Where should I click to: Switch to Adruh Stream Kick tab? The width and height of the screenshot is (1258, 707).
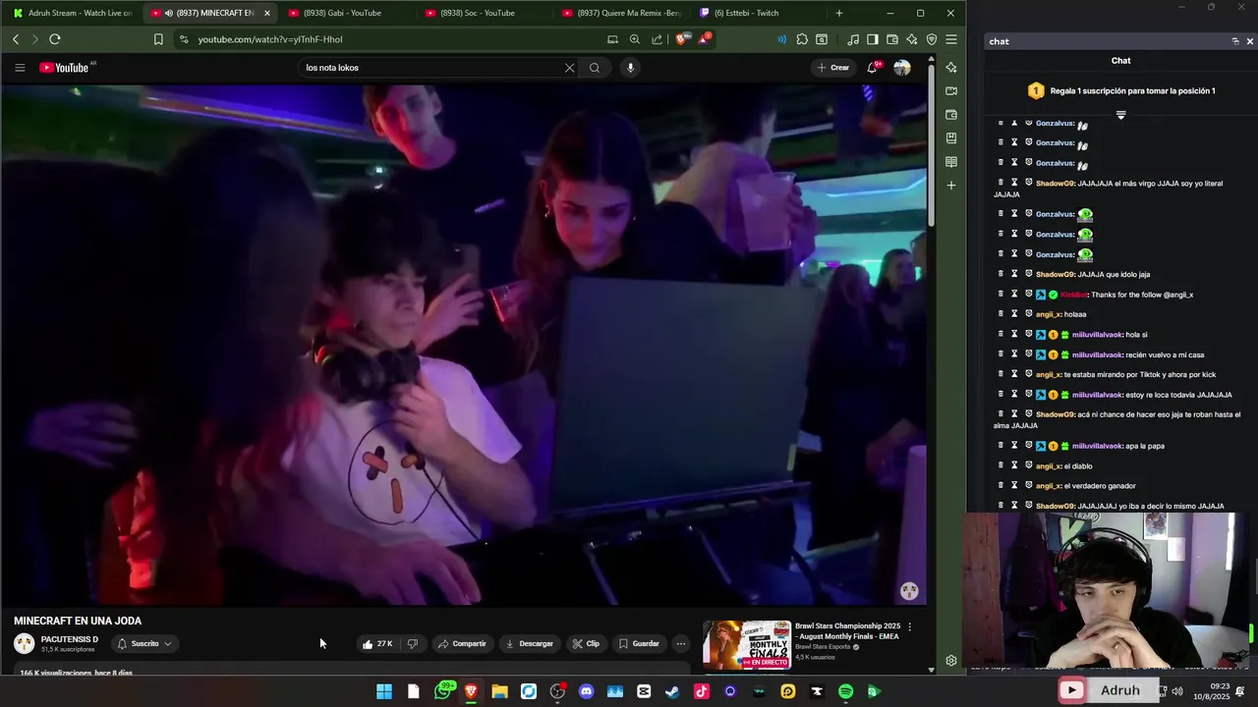(71, 13)
